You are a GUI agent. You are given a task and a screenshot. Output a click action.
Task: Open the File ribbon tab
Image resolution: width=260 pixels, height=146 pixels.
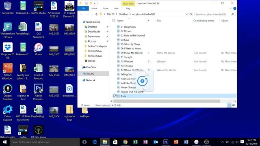tap(83, 9)
